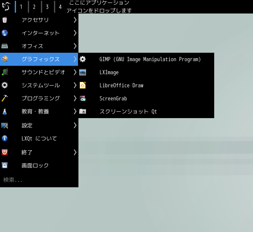Expand the 設定 submenu arrow
The width and height of the screenshot is (253, 232).
[75, 125]
